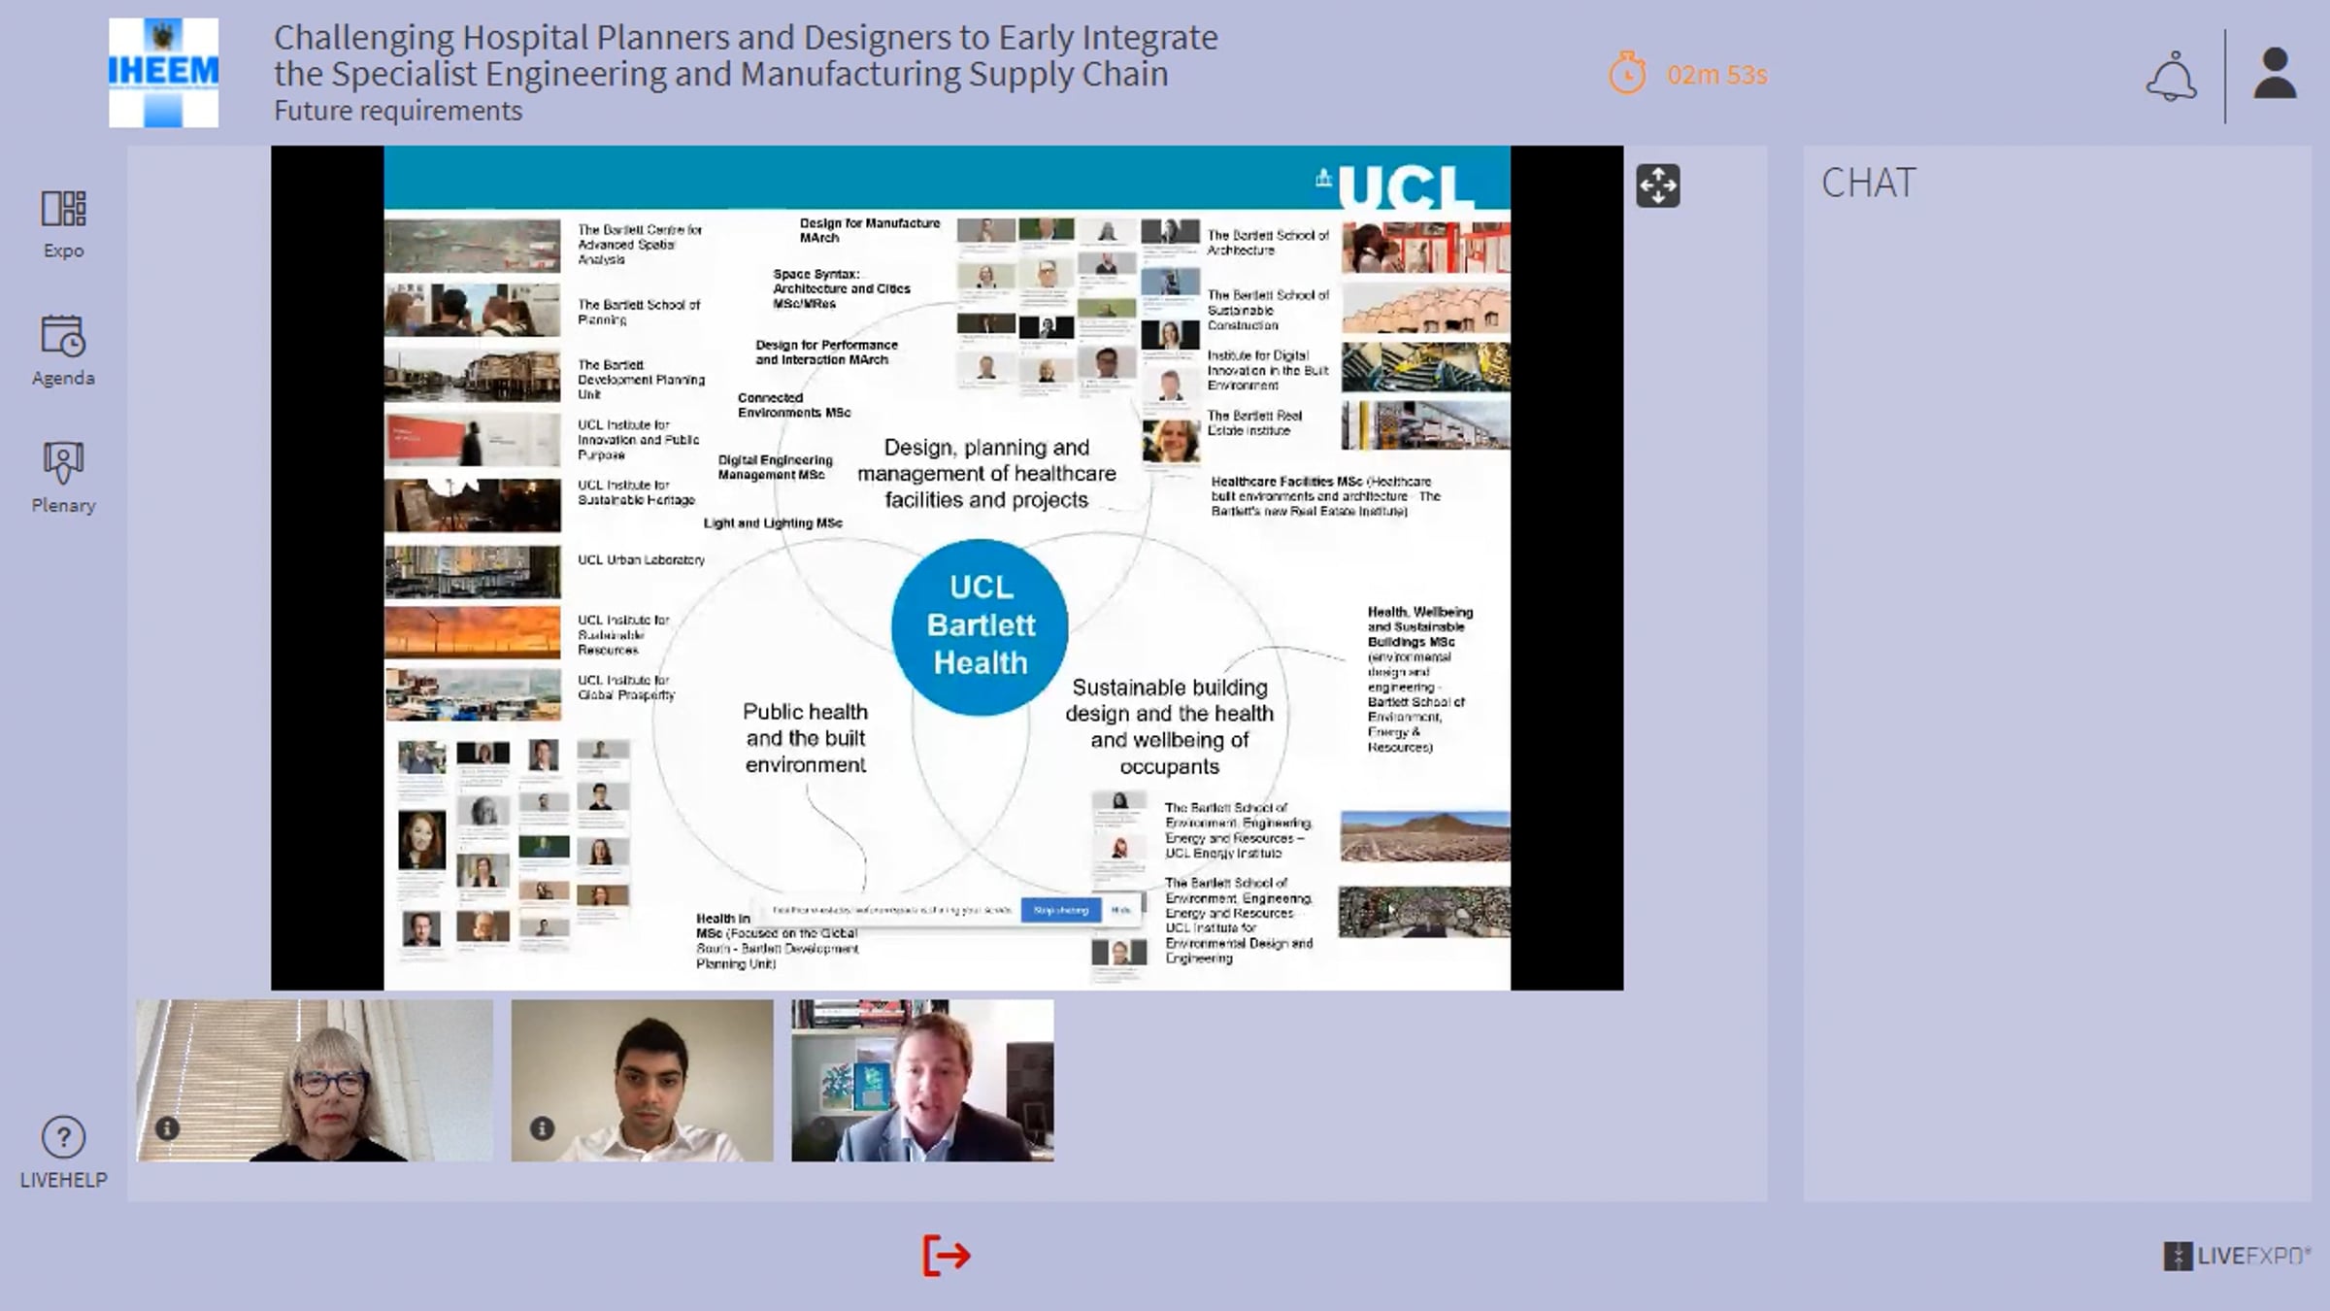Click the Stop sharing button in slide
The height and width of the screenshot is (1311, 2330).
[1060, 910]
